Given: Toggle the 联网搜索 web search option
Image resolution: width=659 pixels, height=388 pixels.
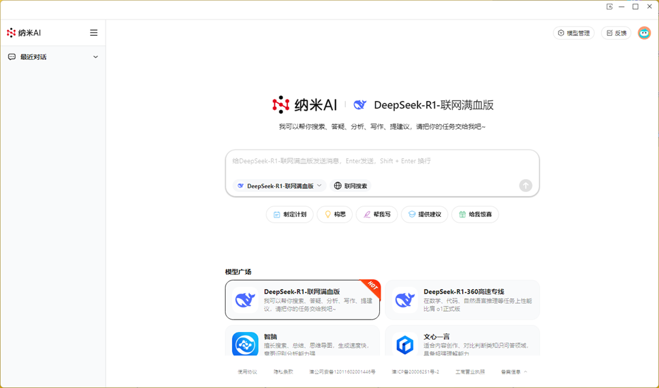Looking at the screenshot, I should [351, 186].
